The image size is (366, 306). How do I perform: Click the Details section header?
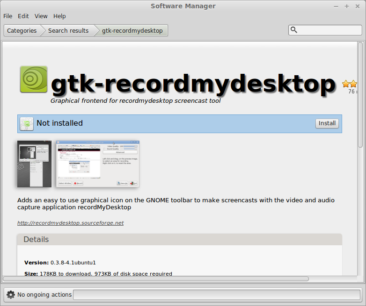(x=180, y=239)
